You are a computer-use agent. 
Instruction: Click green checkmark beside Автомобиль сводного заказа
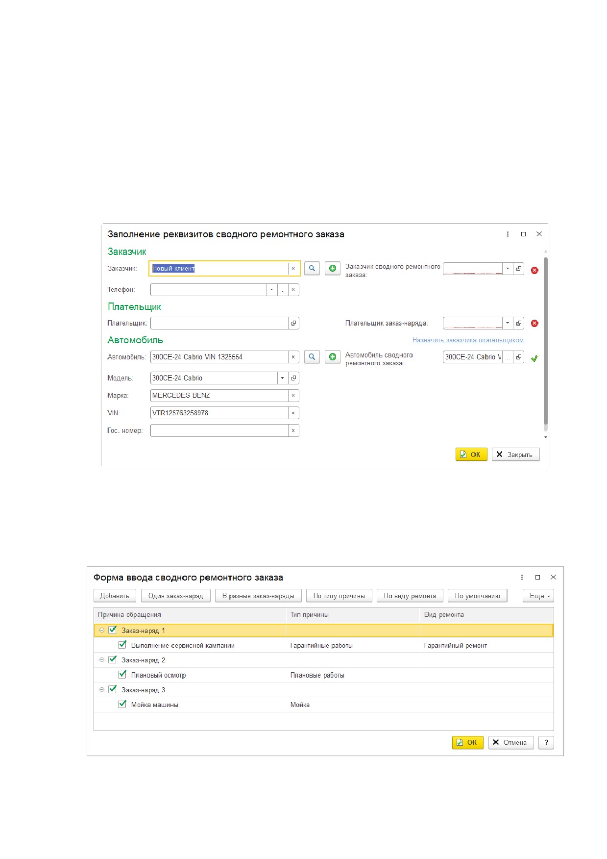click(x=534, y=358)
